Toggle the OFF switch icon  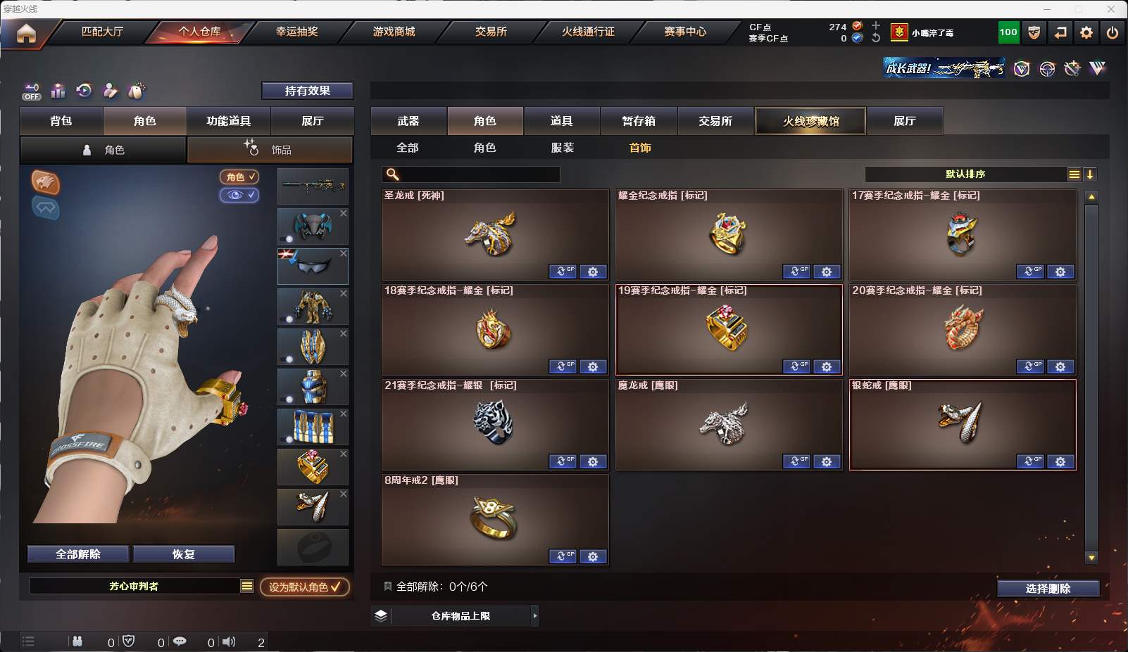tap(32, 92)
